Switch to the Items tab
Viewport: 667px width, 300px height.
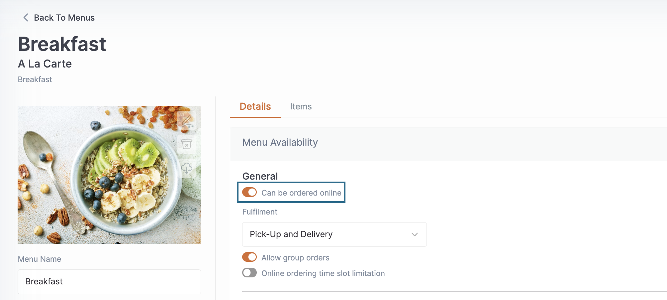[x=301, y=106]
